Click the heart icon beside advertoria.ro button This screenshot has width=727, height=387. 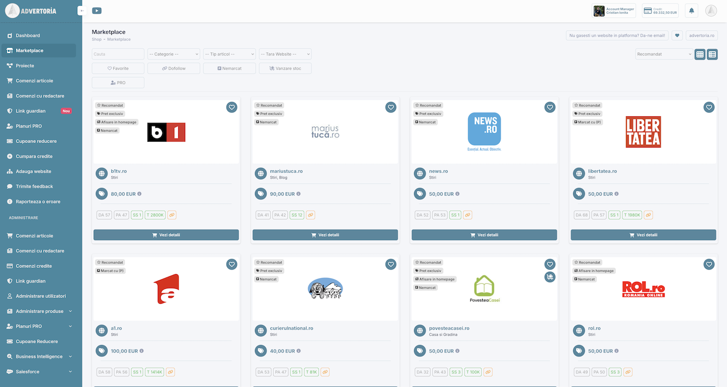click(677, 35)
